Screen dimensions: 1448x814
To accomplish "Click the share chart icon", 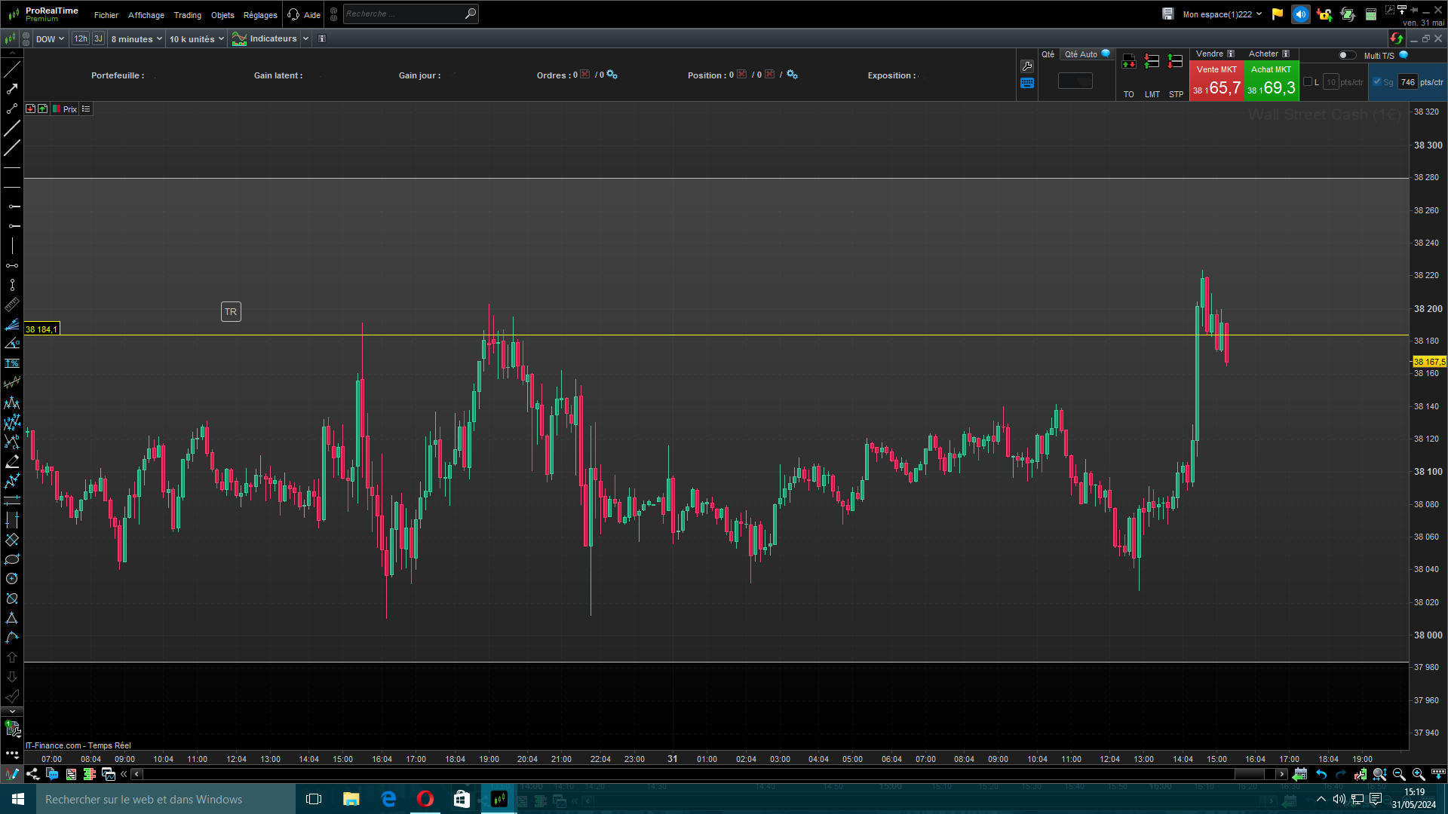I will click(32, 774).
